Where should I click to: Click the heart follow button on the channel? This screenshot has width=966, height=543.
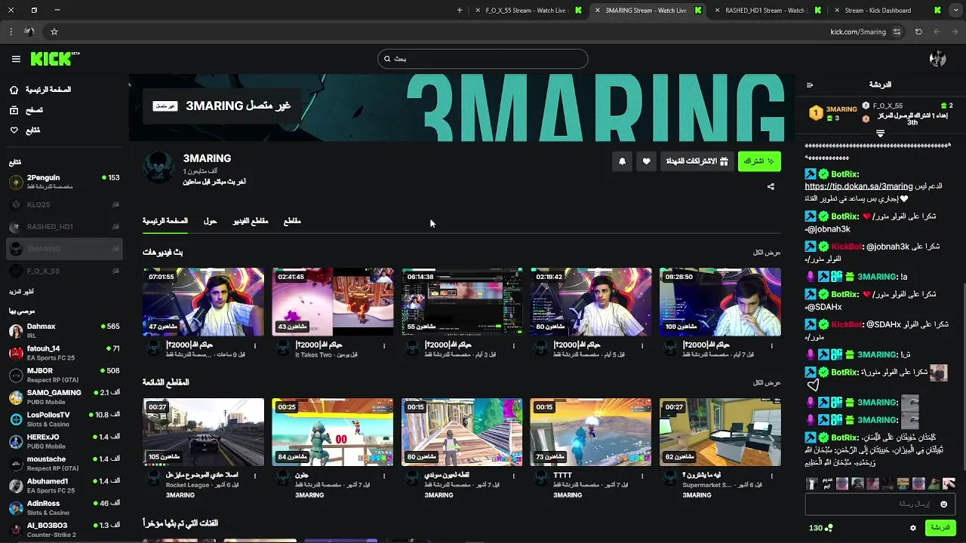(646, 161)
